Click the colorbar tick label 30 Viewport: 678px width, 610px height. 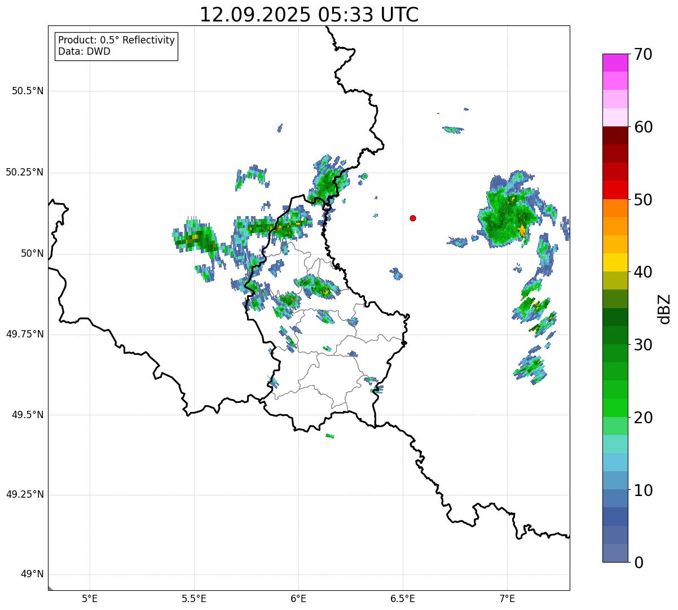643,345
